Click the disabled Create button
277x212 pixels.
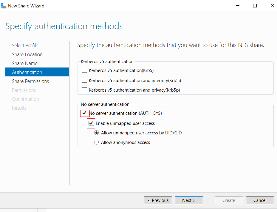point(229,200)
